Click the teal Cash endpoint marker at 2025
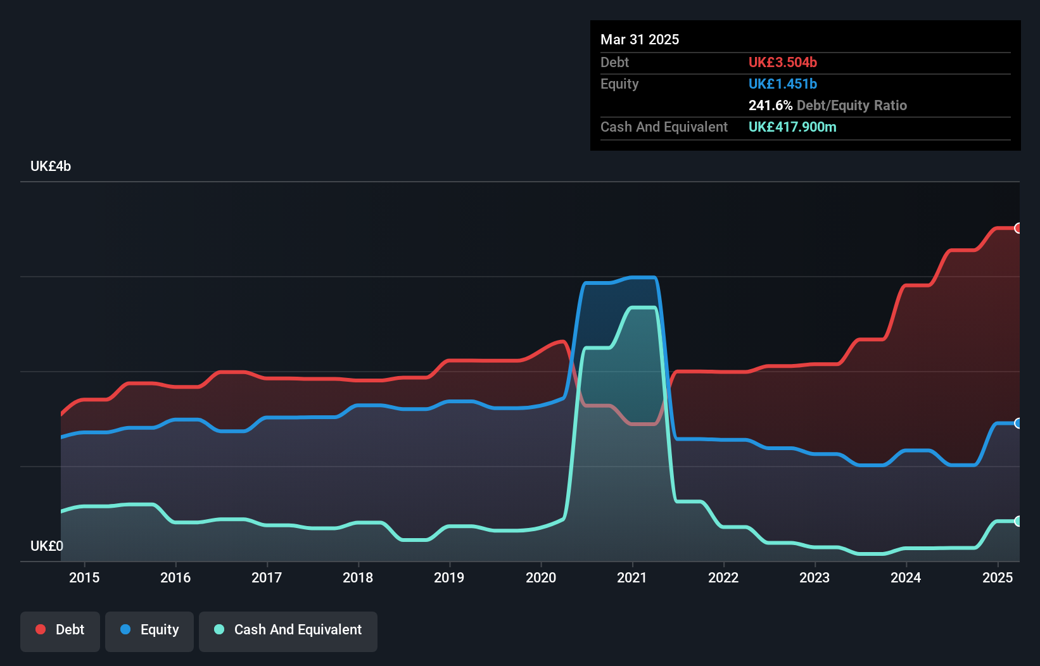The width and height of the screenshot is (1040, 666). 1018,521
